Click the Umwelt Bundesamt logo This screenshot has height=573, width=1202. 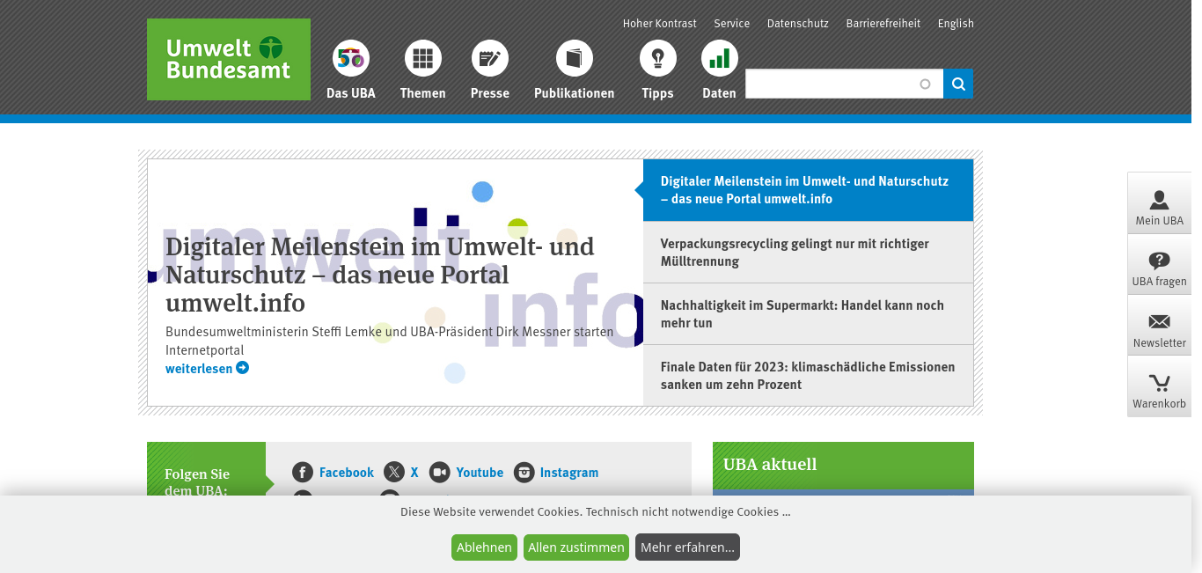pos(229,59)
